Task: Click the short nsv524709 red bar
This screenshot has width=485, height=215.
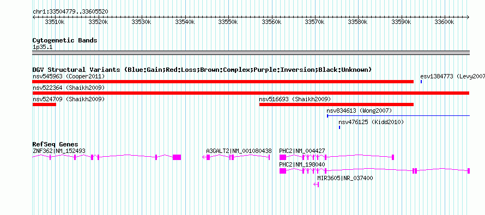Action: (x=44, y=105)
